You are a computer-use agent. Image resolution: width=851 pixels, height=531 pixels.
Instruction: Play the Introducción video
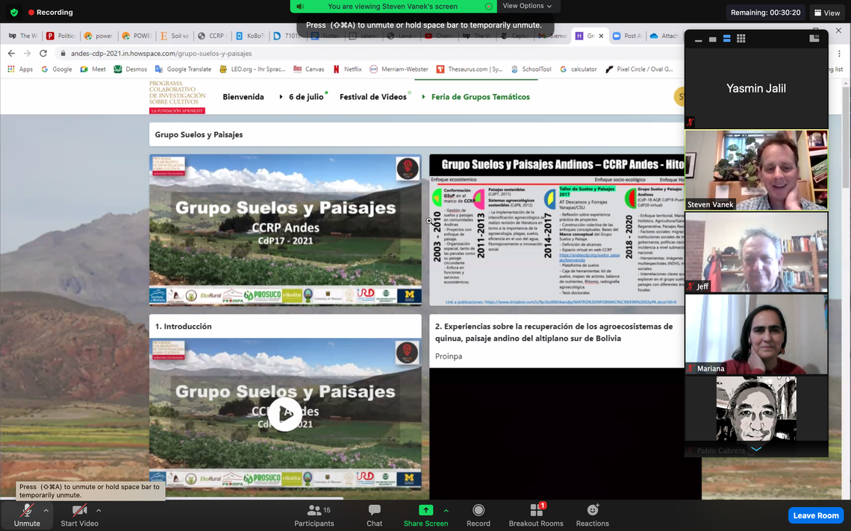[x=285, y=414]
